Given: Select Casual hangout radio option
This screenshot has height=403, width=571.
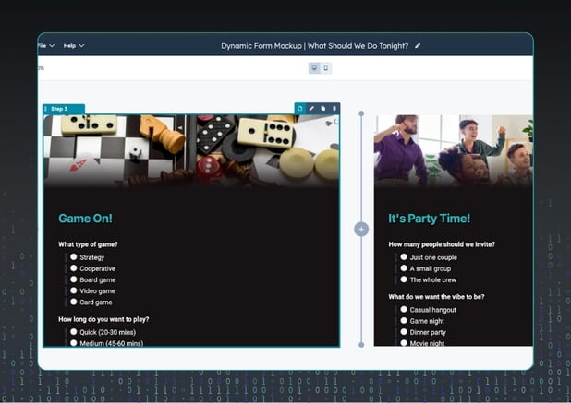Looking at the screenshot, I should tap(404, 309).
